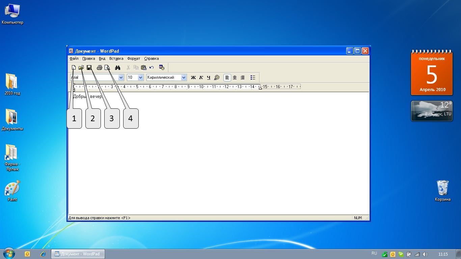Screen dimensions: 461x259
Task: Toggle bold formatting (Ж)
Action: tap(193, 78)
